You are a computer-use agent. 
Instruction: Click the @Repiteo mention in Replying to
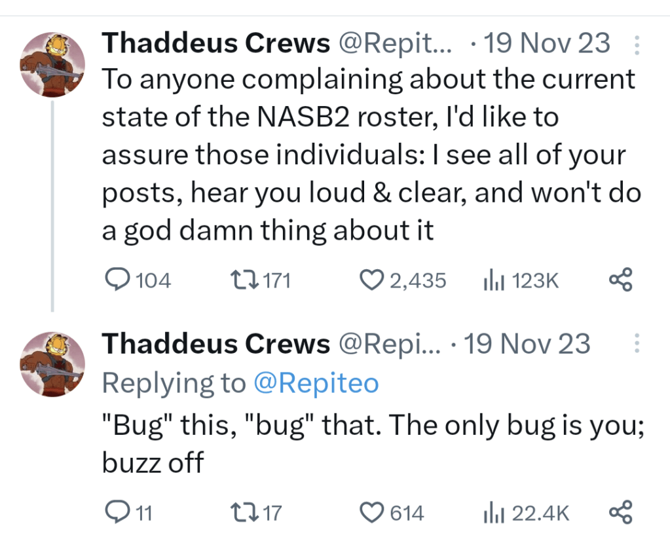coord(316,383)
